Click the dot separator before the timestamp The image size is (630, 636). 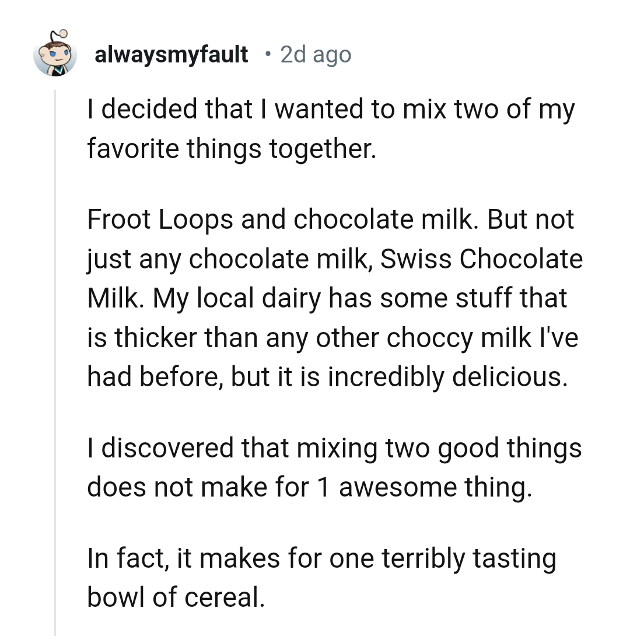point(267,55)
